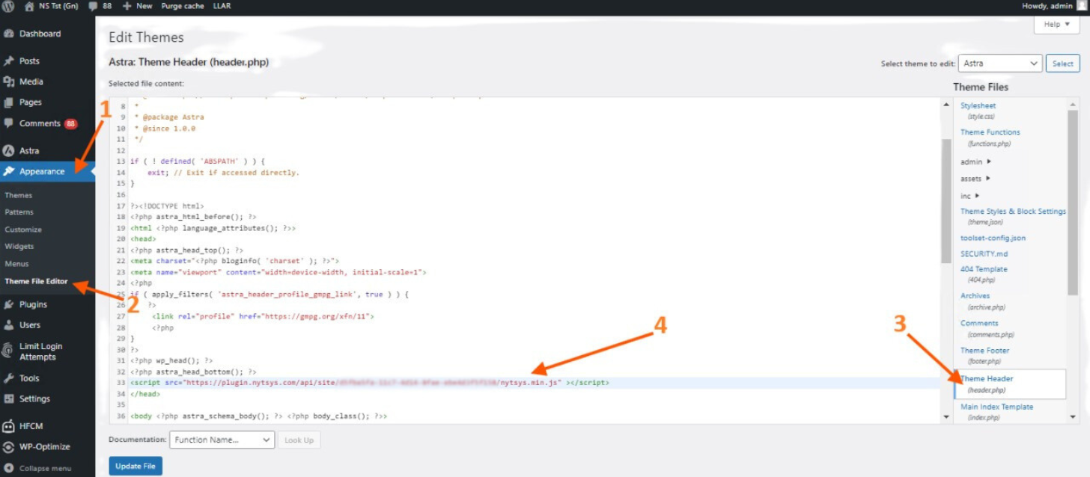Open Dashboard via its gauge icon
This screenshot has width=1090, height=477.
[9, 34]
